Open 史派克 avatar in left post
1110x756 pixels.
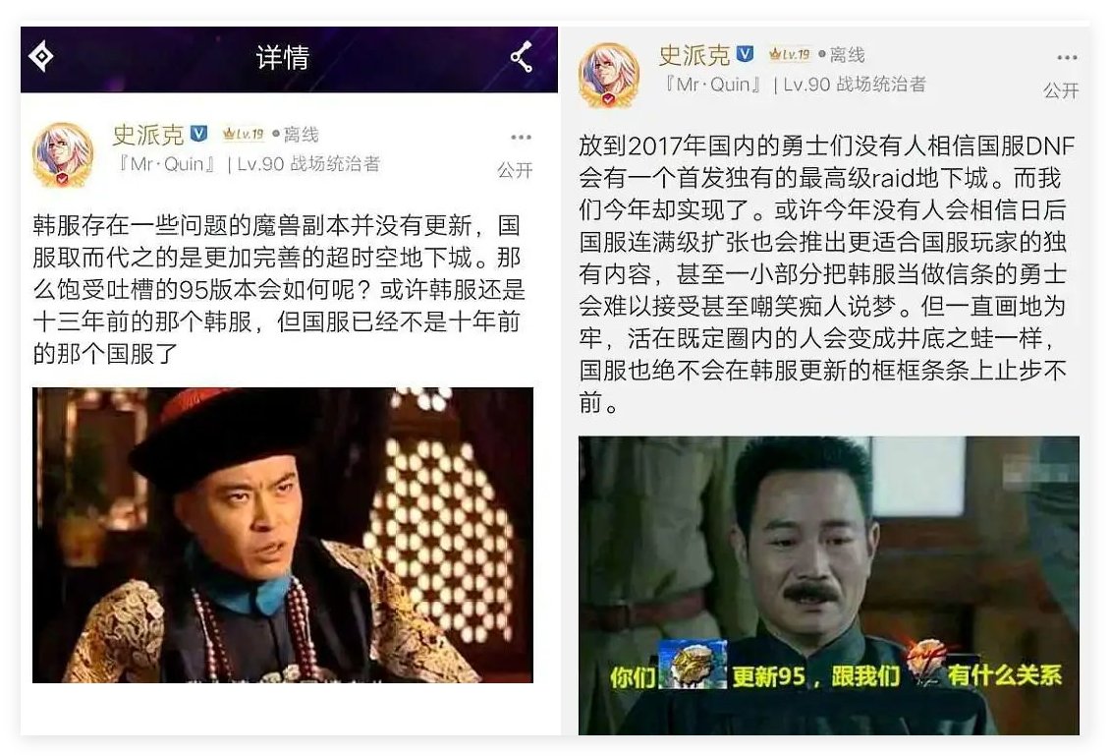click(x=63, y=154)
